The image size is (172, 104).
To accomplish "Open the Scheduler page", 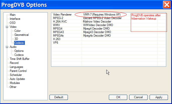I will [x=16, y=75].
